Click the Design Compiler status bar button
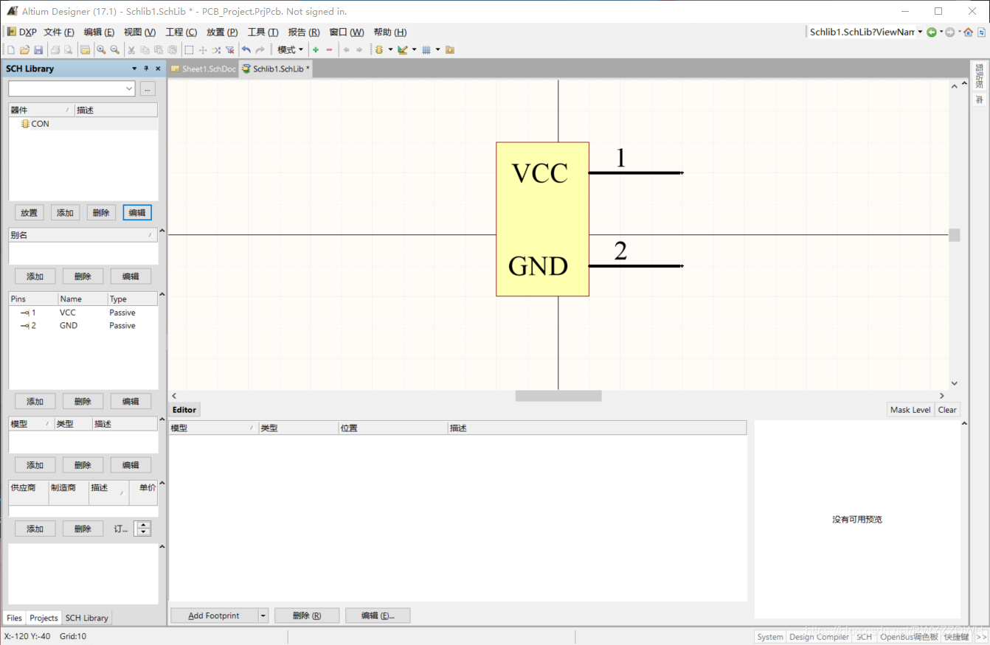 click(x=820, y=637)
